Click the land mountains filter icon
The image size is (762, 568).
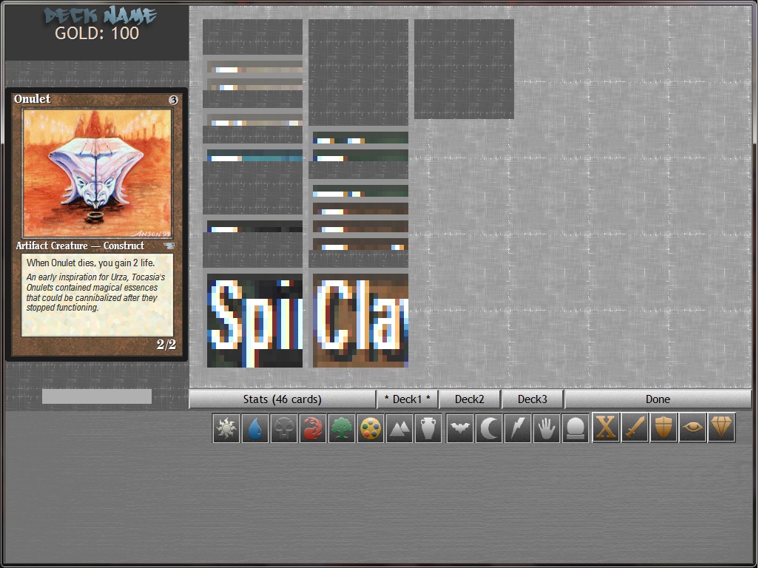point(399,428)
